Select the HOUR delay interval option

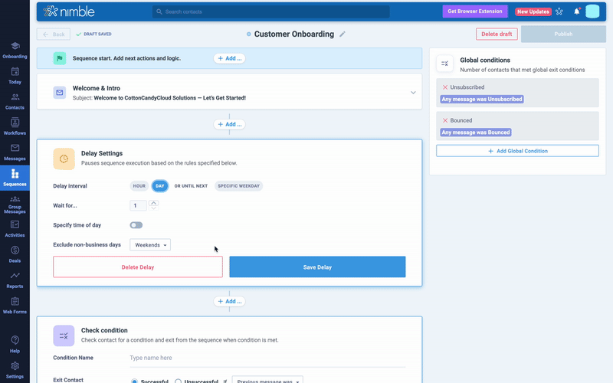139,186
